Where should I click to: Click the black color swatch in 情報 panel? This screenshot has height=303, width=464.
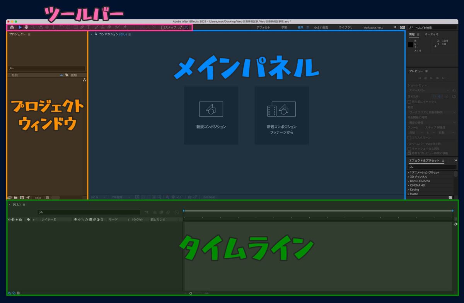(x=411, y=45)
